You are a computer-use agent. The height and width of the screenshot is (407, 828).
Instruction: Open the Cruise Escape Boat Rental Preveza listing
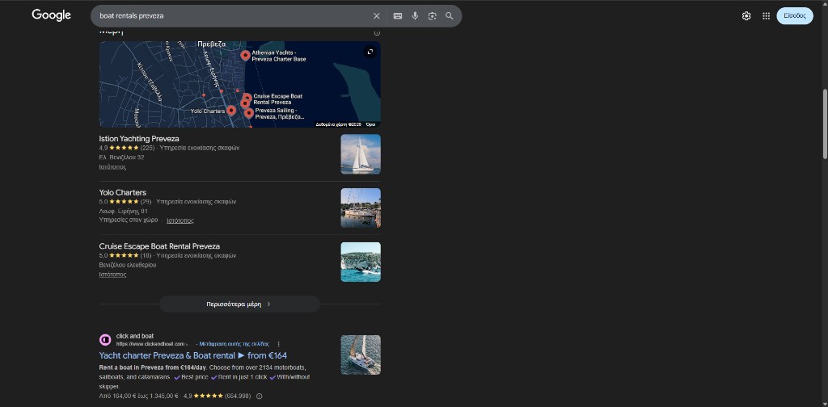pos(159,246)
